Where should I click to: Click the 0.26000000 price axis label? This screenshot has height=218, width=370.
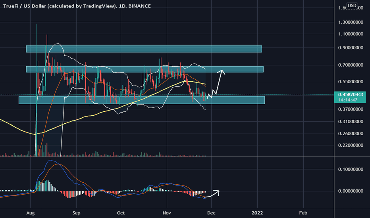tap(351, 134)
